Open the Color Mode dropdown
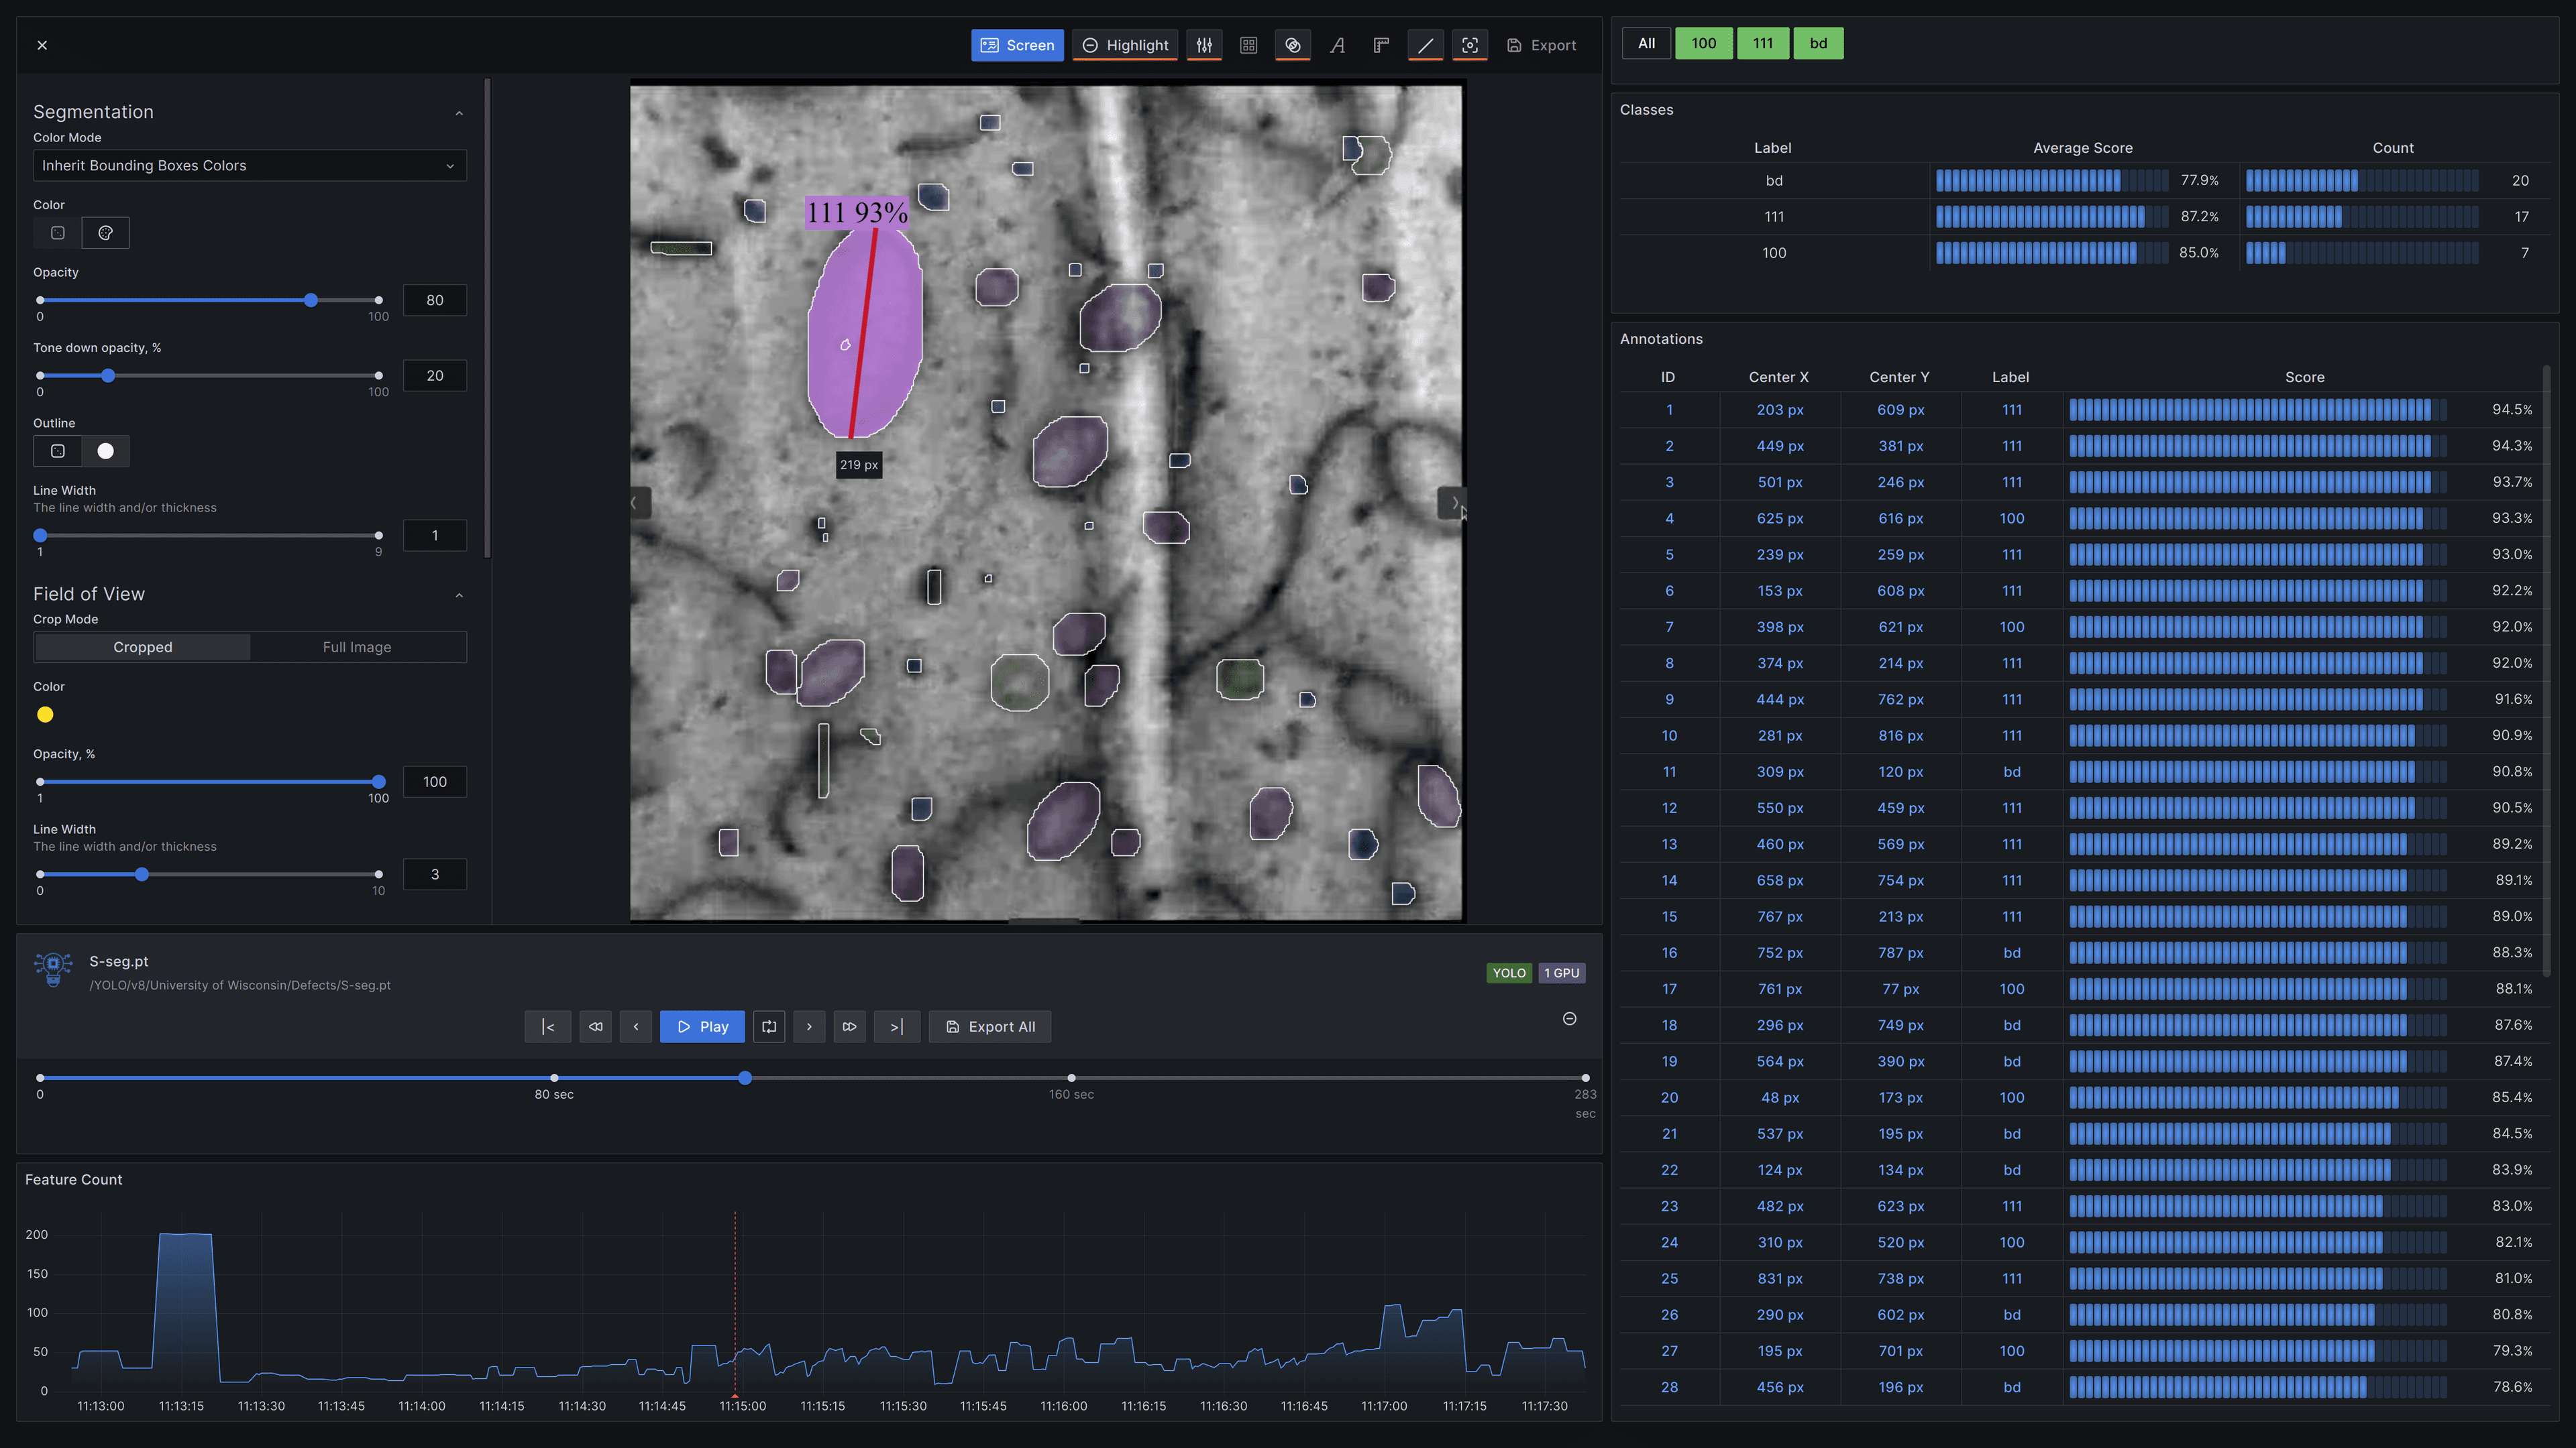Screen dimensions: 2576x1448 [249, 165]
